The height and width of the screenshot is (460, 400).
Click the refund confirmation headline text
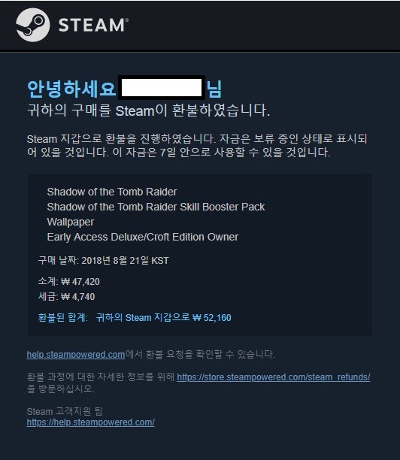click(148, 110)
